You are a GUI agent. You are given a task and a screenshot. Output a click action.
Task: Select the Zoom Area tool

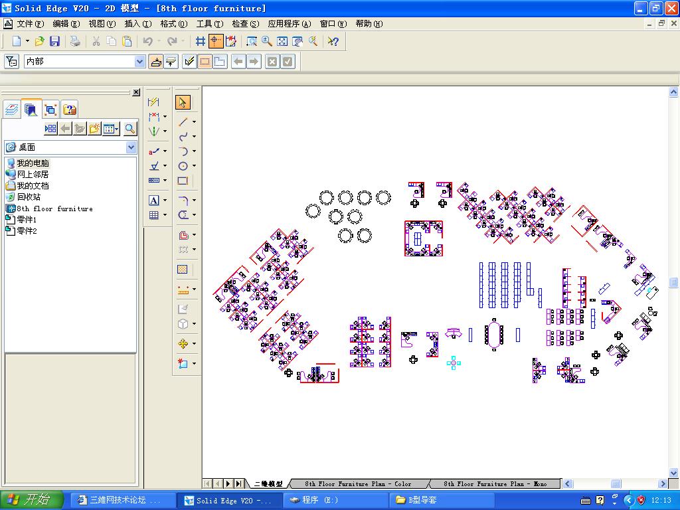coord(252,41)
